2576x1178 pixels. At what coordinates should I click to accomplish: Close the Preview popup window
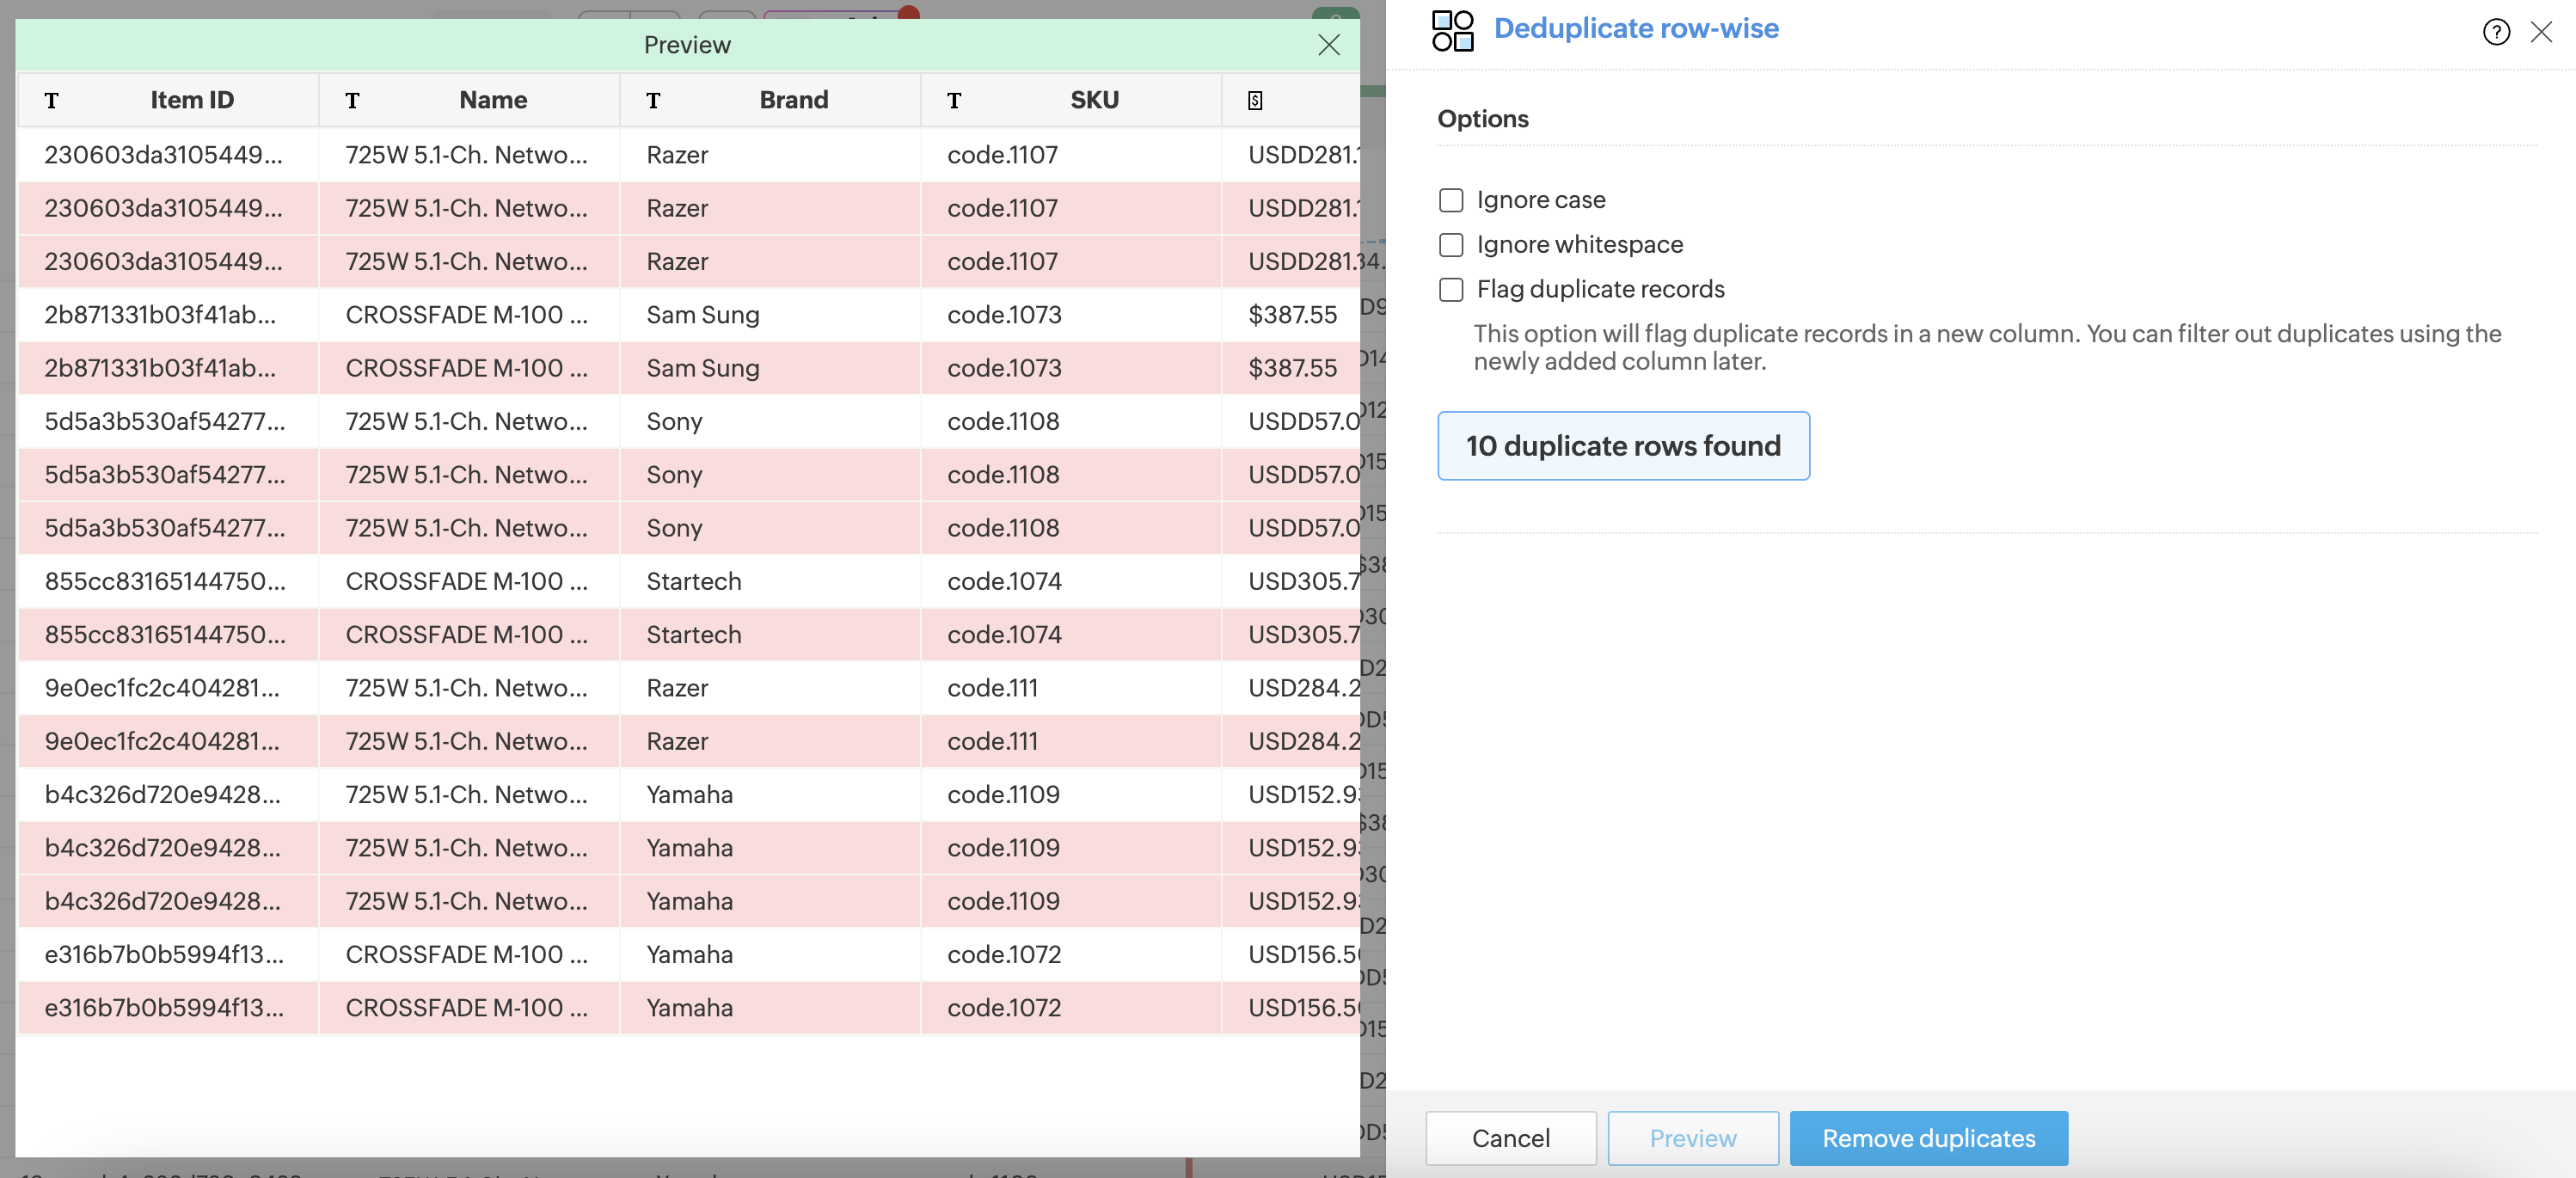click(1328, 45)
